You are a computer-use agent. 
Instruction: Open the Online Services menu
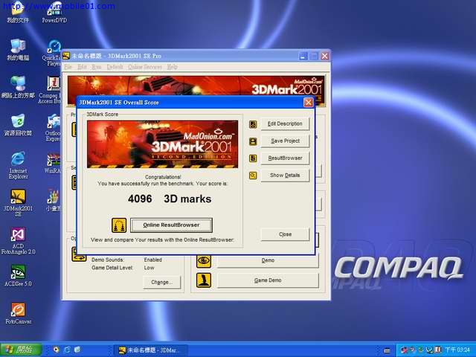click(145, 67)
